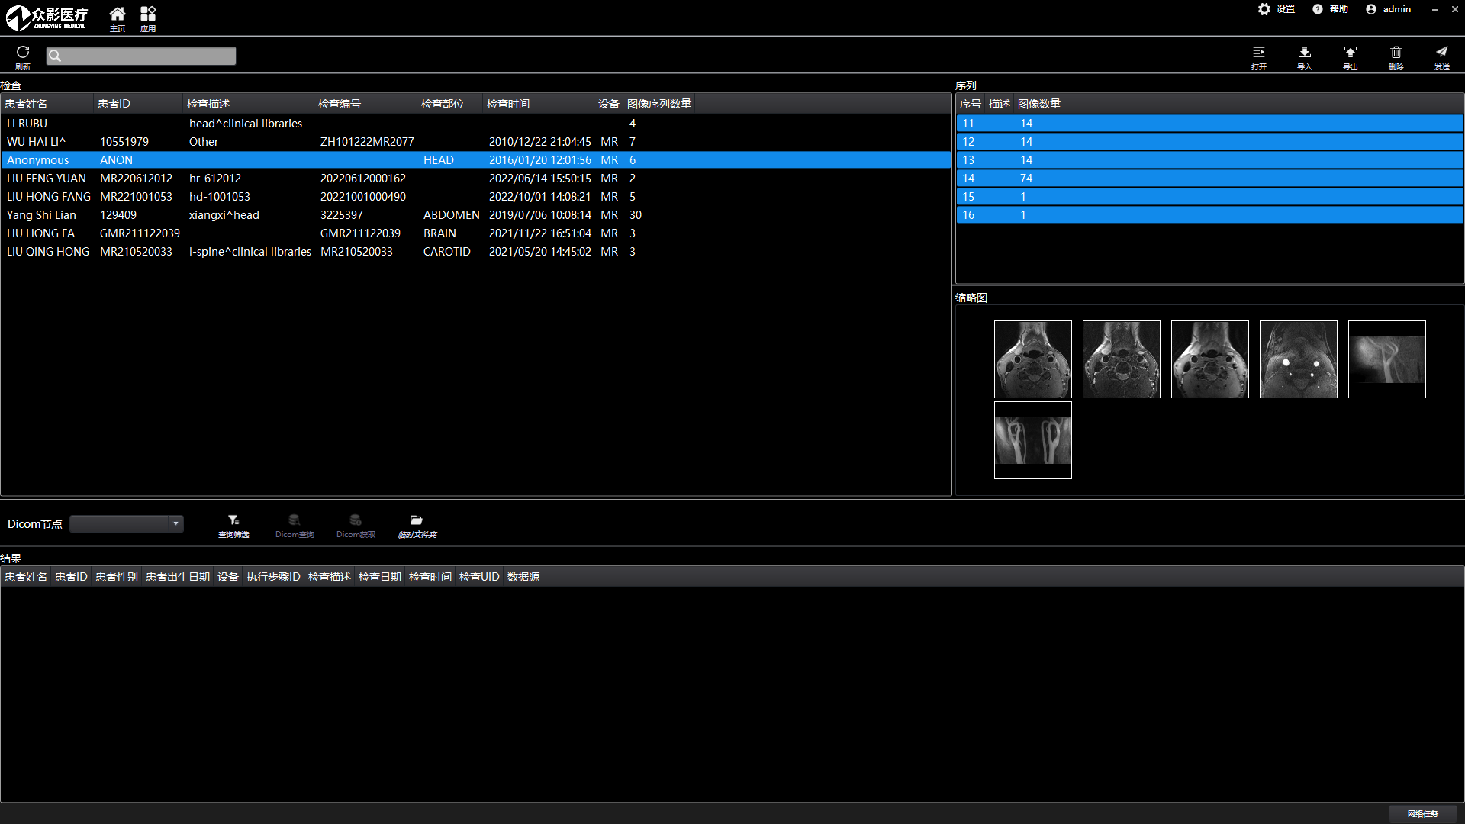1465x824 pixels.
Task: Sort studies by 检查编号 column header
Action: 365,104
